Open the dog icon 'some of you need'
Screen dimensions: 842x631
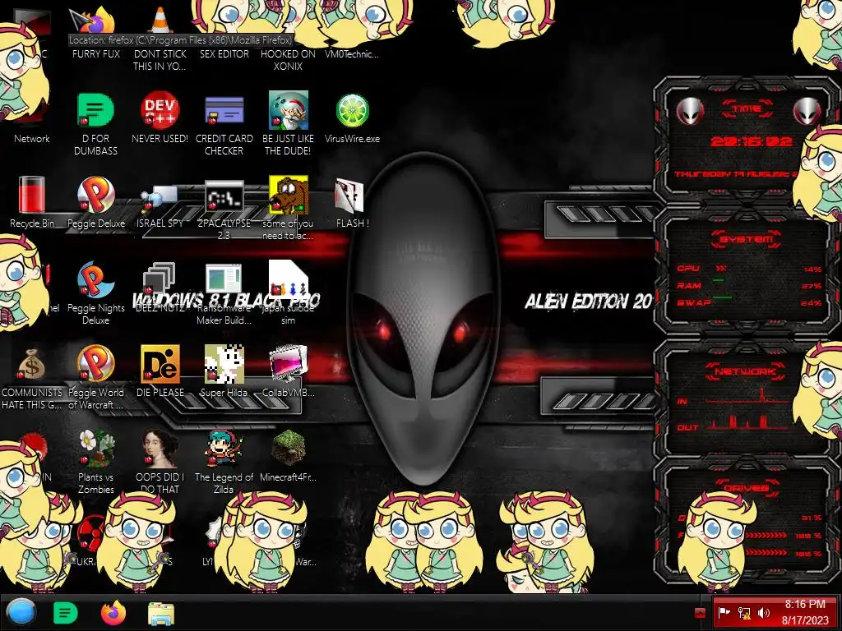288,195
